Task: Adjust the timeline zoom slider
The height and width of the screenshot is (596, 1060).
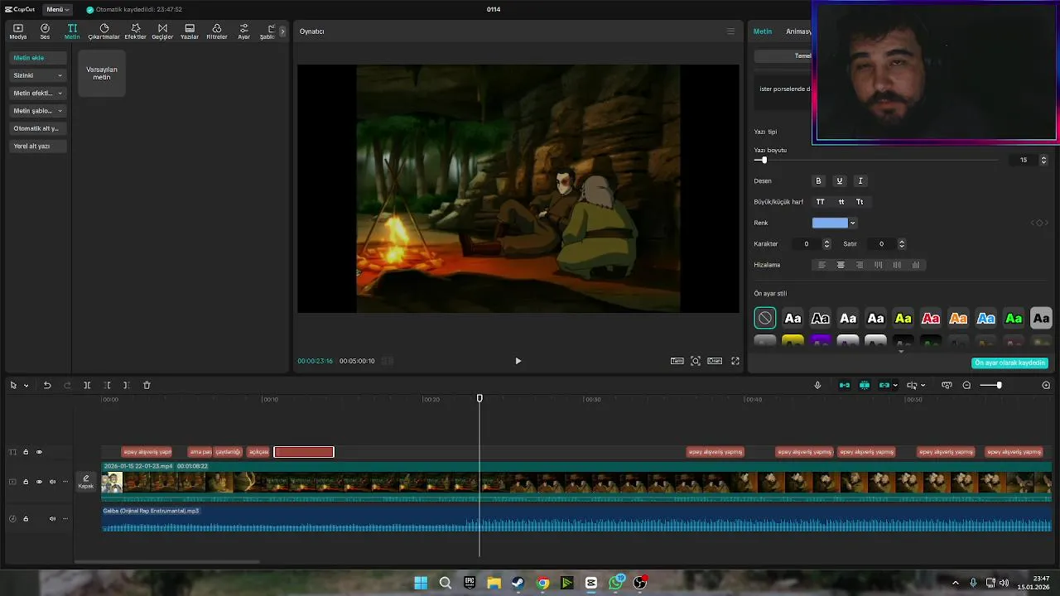Action: 999,386
